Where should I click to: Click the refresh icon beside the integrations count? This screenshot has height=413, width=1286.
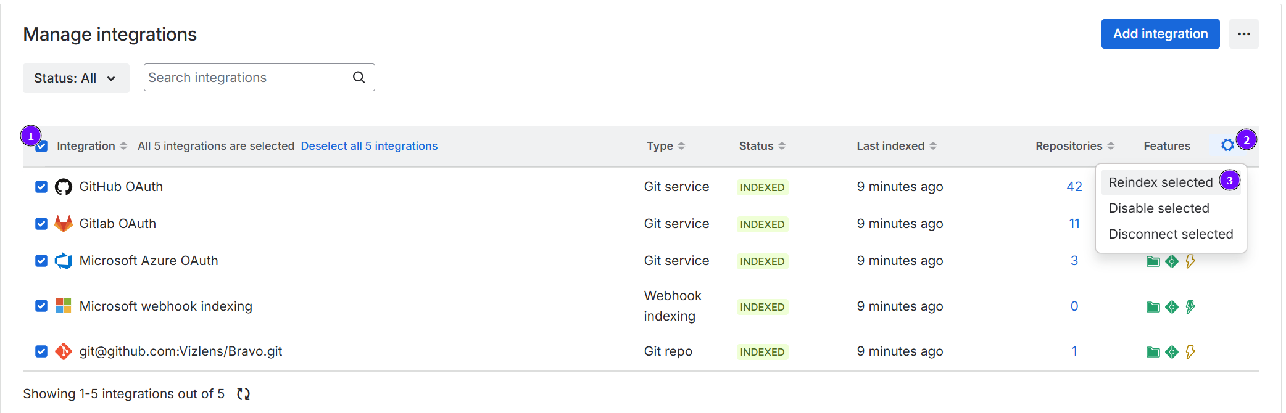pyautogui.click(x=244, y=394)
